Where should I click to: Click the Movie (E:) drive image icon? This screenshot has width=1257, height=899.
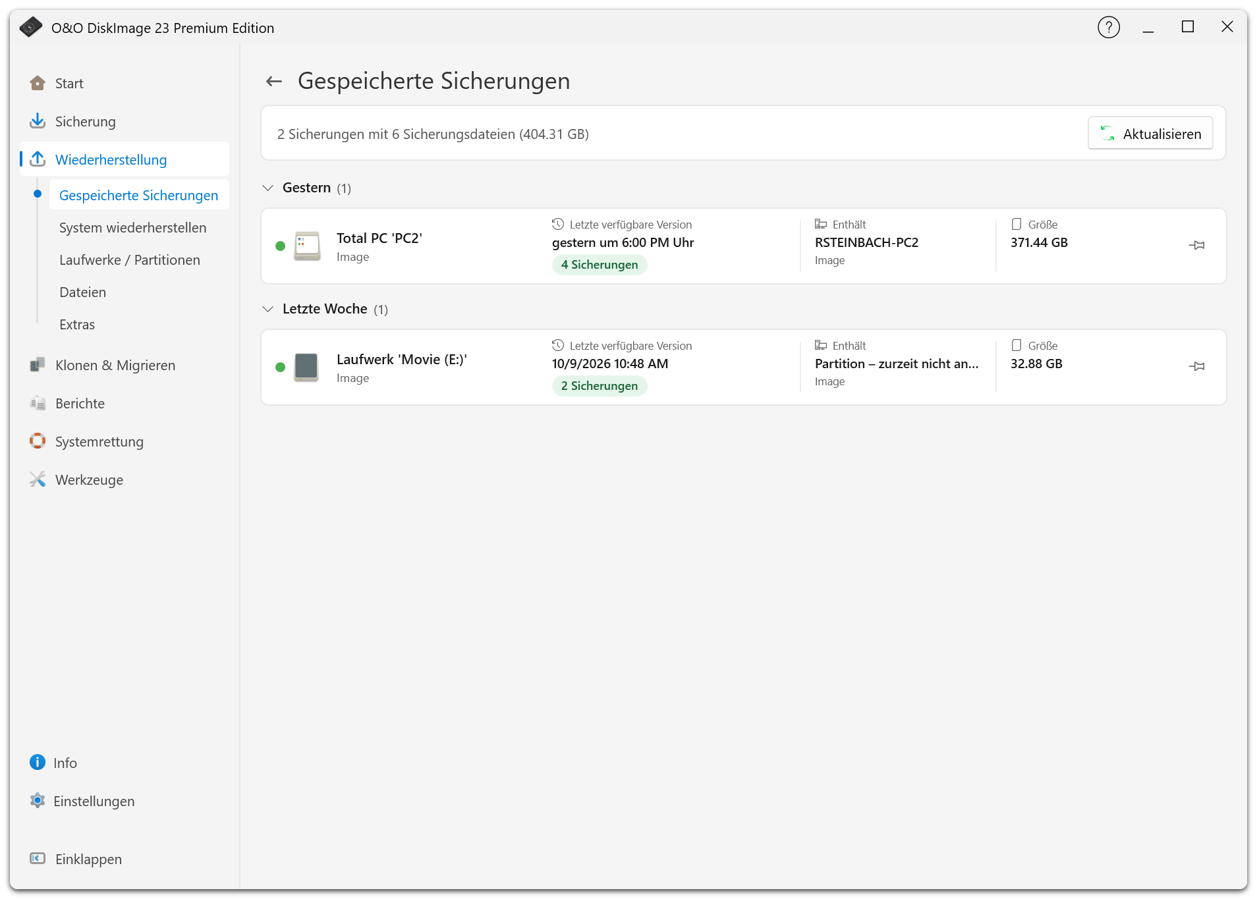(306, 368)
